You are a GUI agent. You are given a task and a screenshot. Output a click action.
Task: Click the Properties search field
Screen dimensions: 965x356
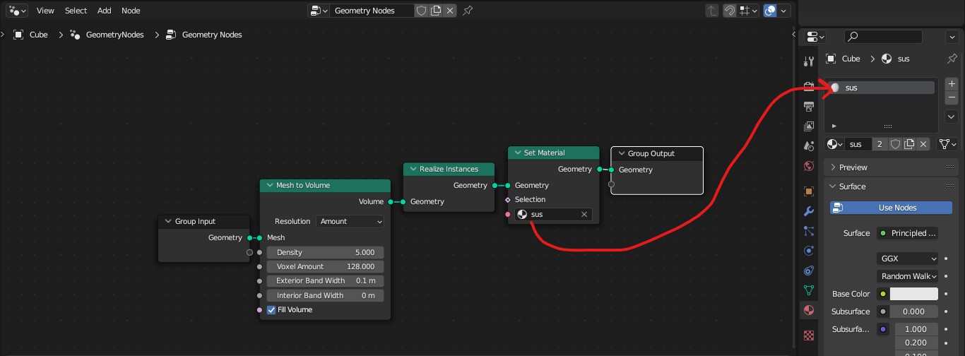[883, 36]
